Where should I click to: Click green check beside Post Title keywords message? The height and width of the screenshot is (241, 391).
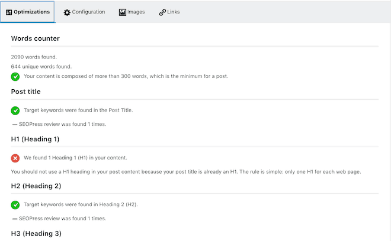point(15,110)
